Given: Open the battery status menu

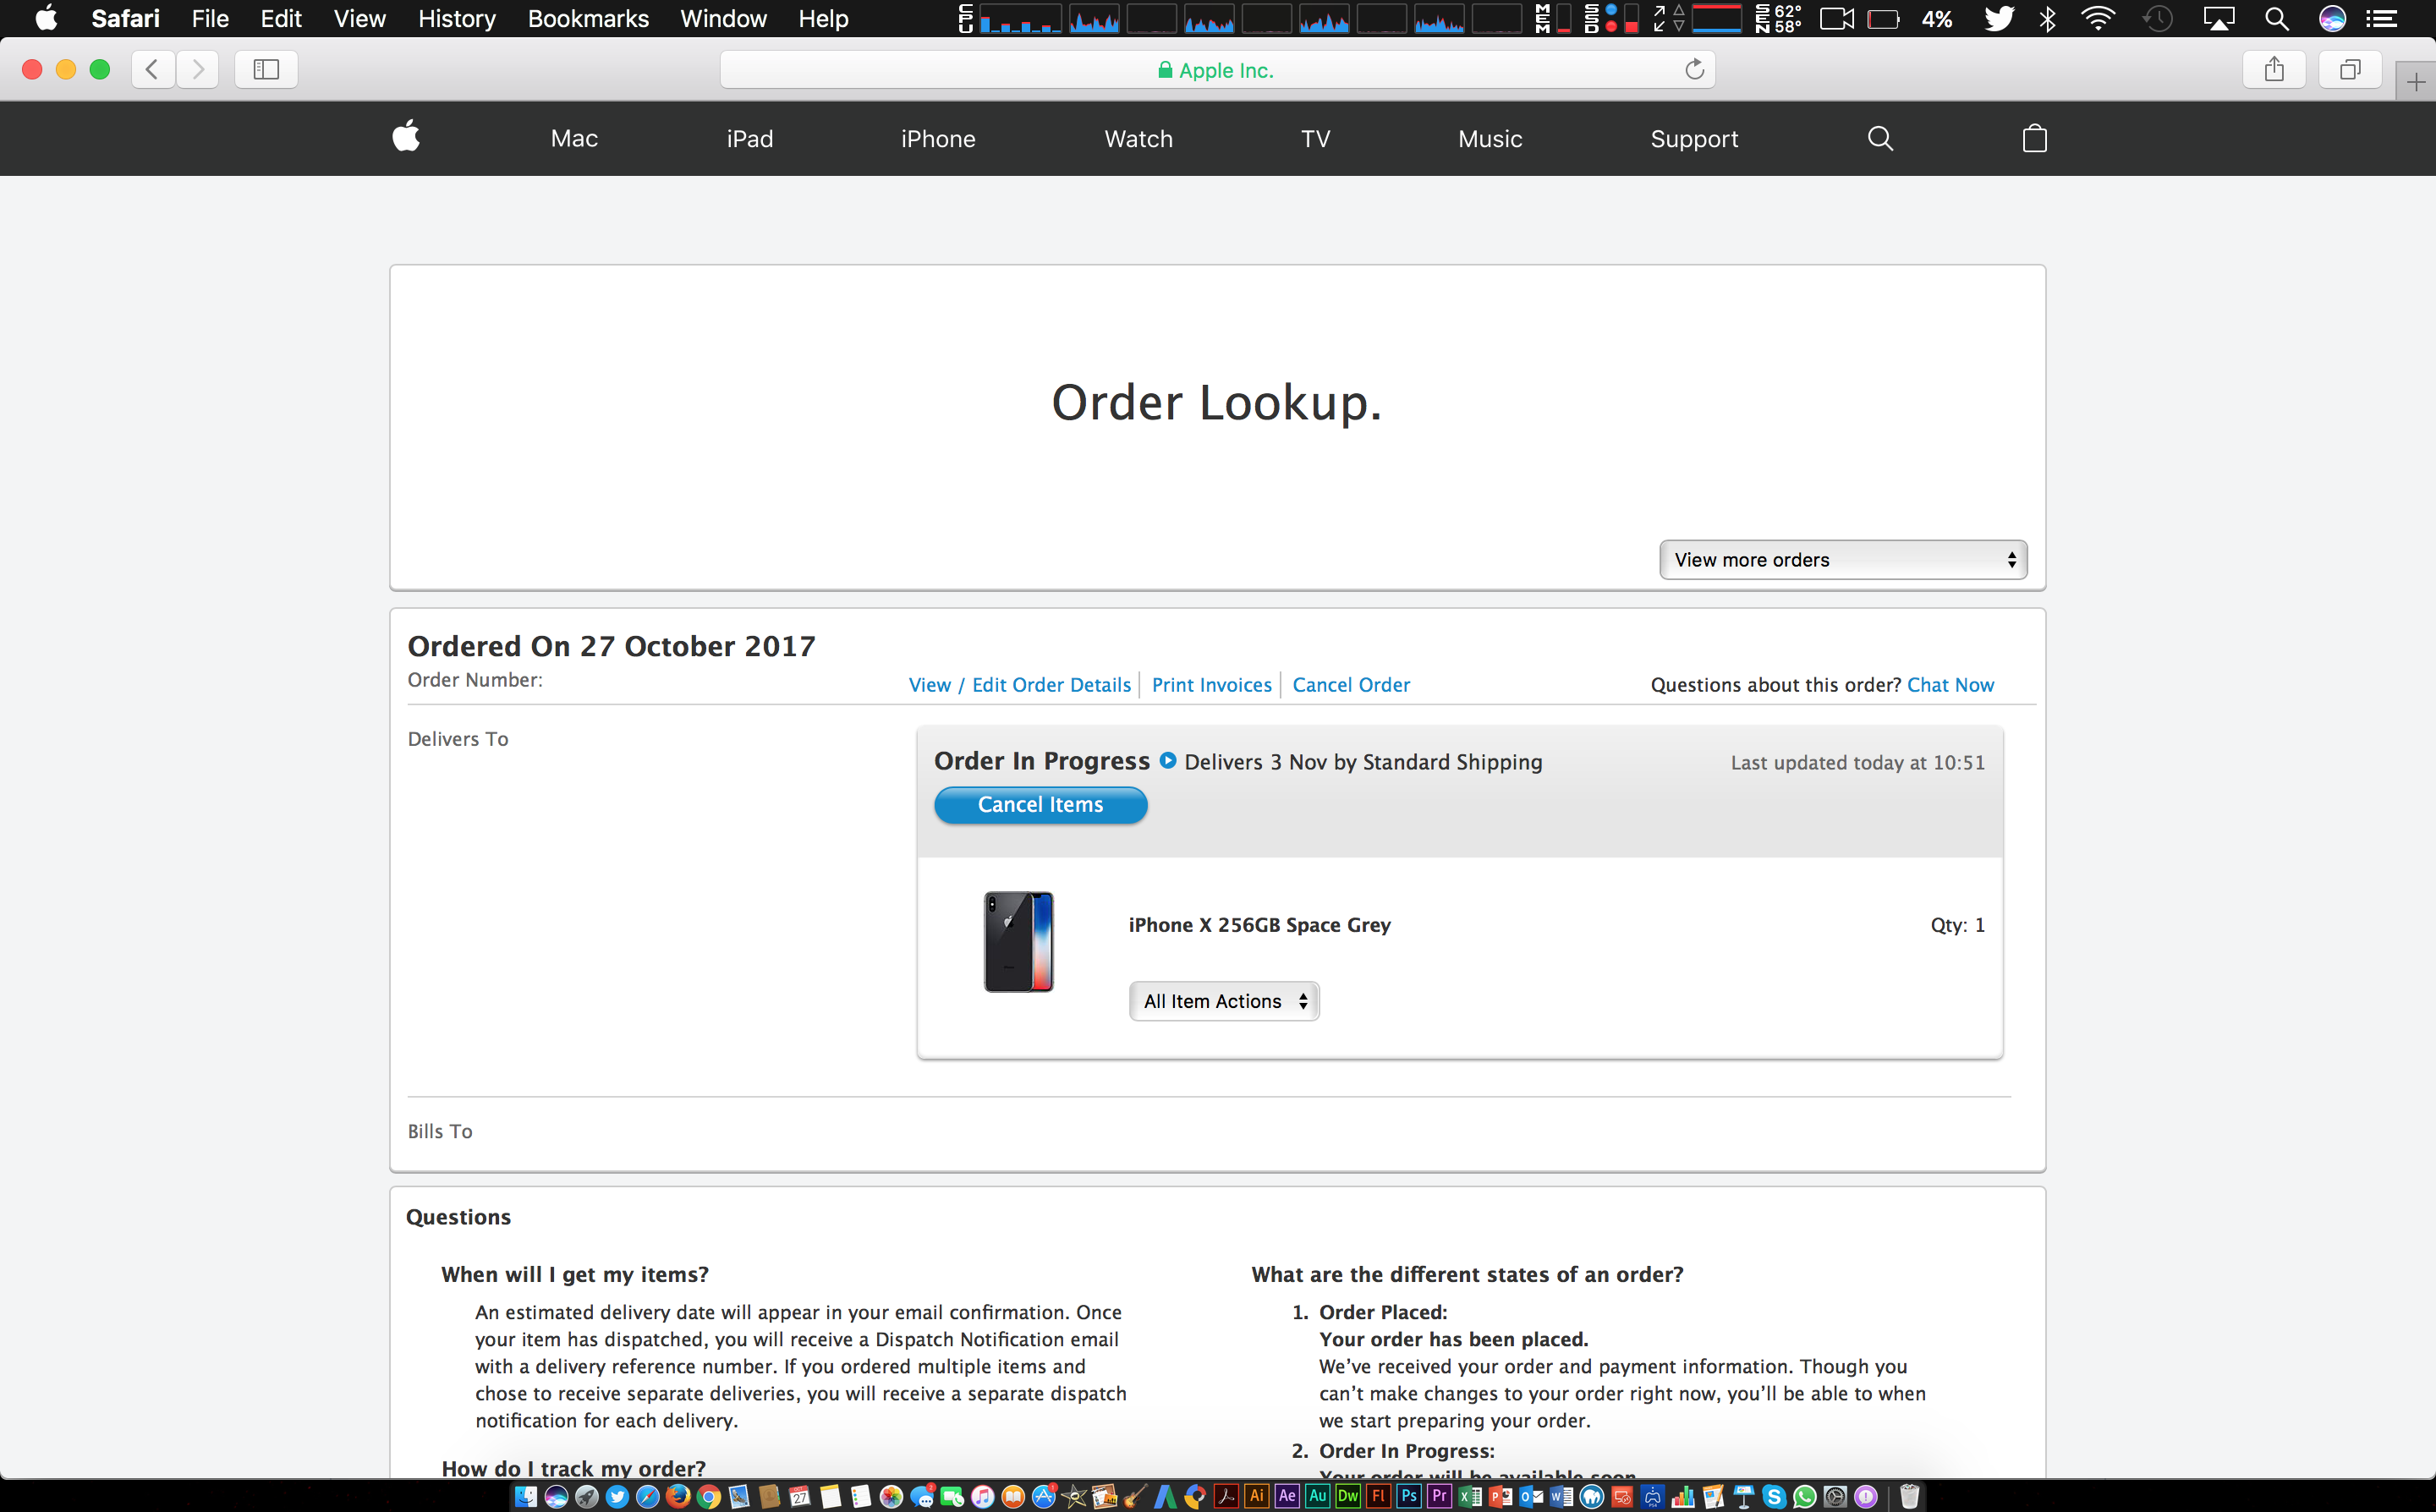Looking at the screenshot, I should (x=1883, y=18).
